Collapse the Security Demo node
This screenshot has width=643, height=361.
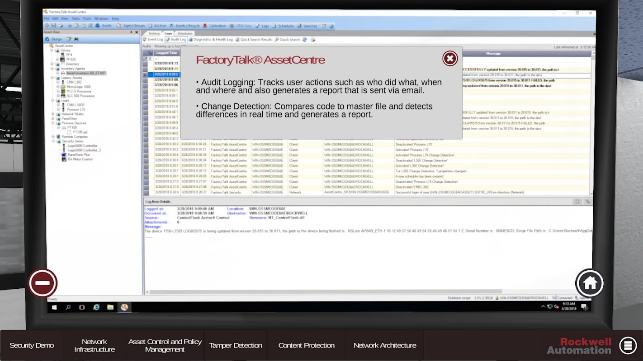(x=53, y=141)
